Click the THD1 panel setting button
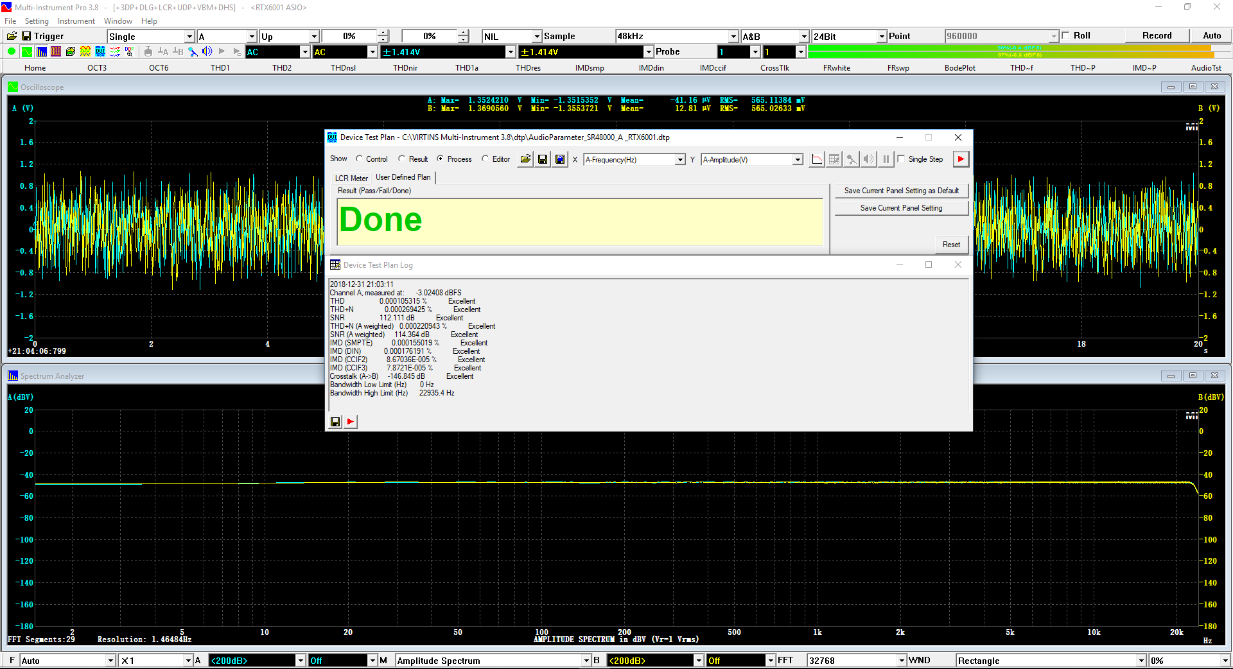This screenshot has height=669, width=1233. coord(220,67)
